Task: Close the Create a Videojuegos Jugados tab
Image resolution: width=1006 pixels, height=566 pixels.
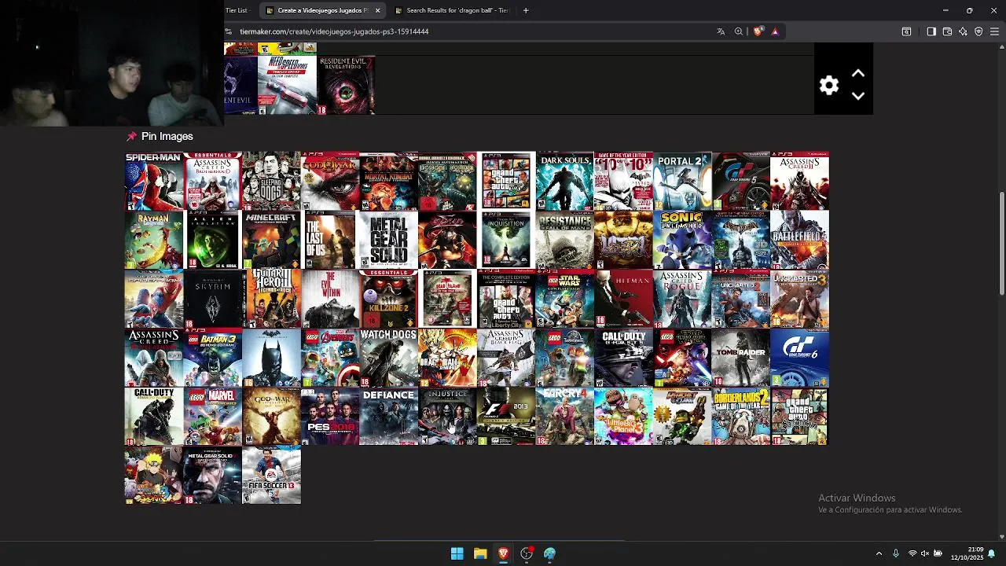Action: tap(377, 10)
